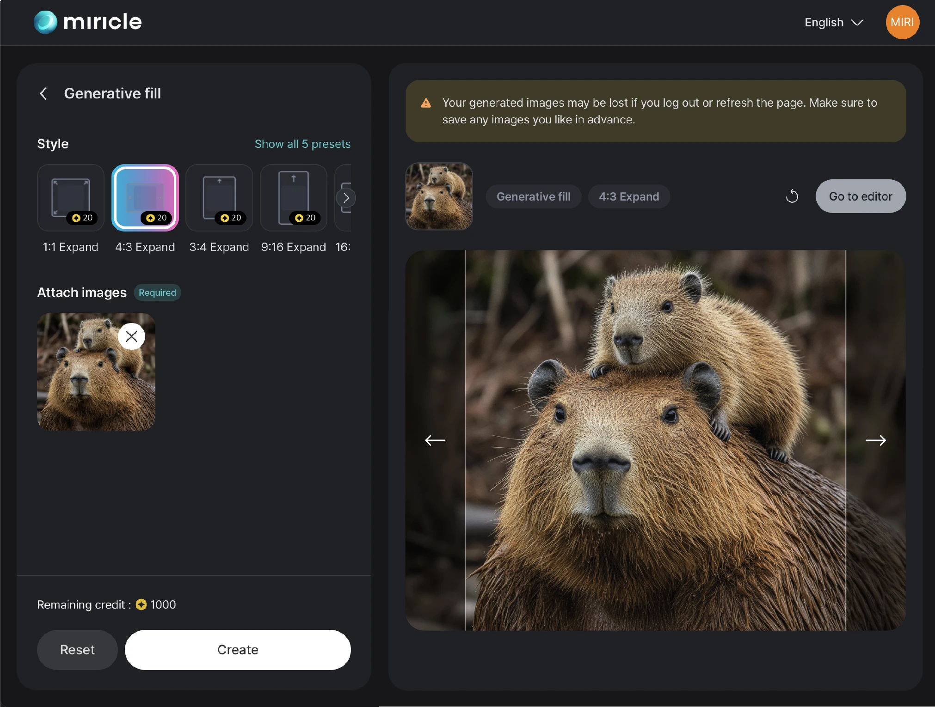Click the left arrow on the preview image
Image resolution: width=935 pixels, height=707 pixels.
(434, 440)
